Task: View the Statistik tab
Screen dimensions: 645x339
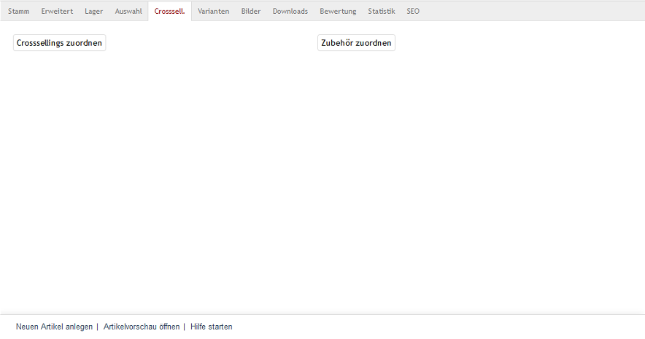Action: [x=382, y=12]
